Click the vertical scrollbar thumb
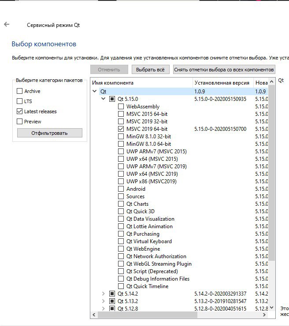The height and width of the screenshot is (326, 289). [271, 173]
